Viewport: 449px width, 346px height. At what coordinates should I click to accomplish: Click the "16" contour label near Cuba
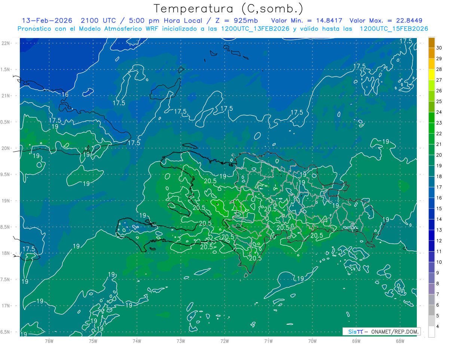coord(65,94)
